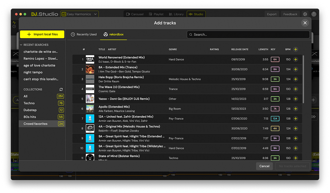Open the Easy Harmonics dropdown
Image resolution: width=330 pixels, height=193 pixels.
pyautogui.click(x=80, y=14)
